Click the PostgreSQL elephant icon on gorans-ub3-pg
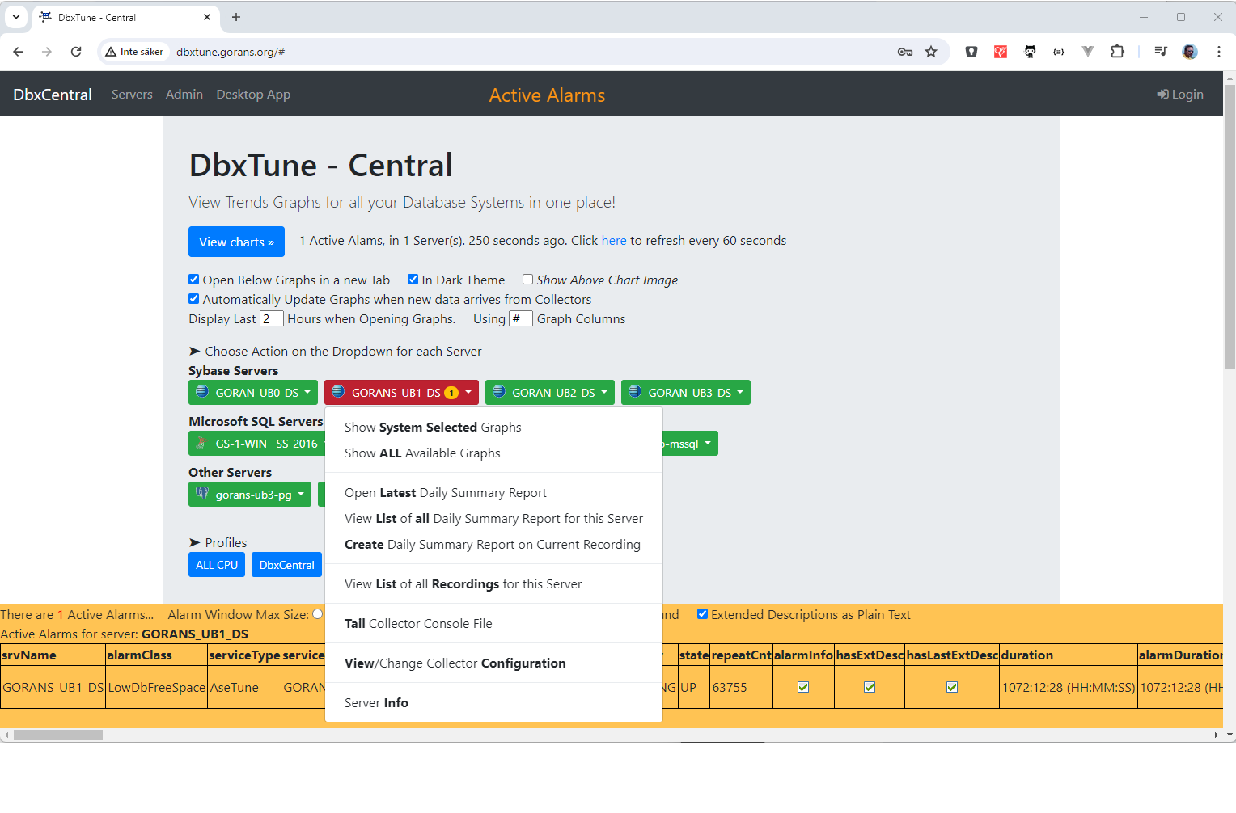Image resolution: width=1236 pixels, height=813 pixels. (x=202, y=494)
